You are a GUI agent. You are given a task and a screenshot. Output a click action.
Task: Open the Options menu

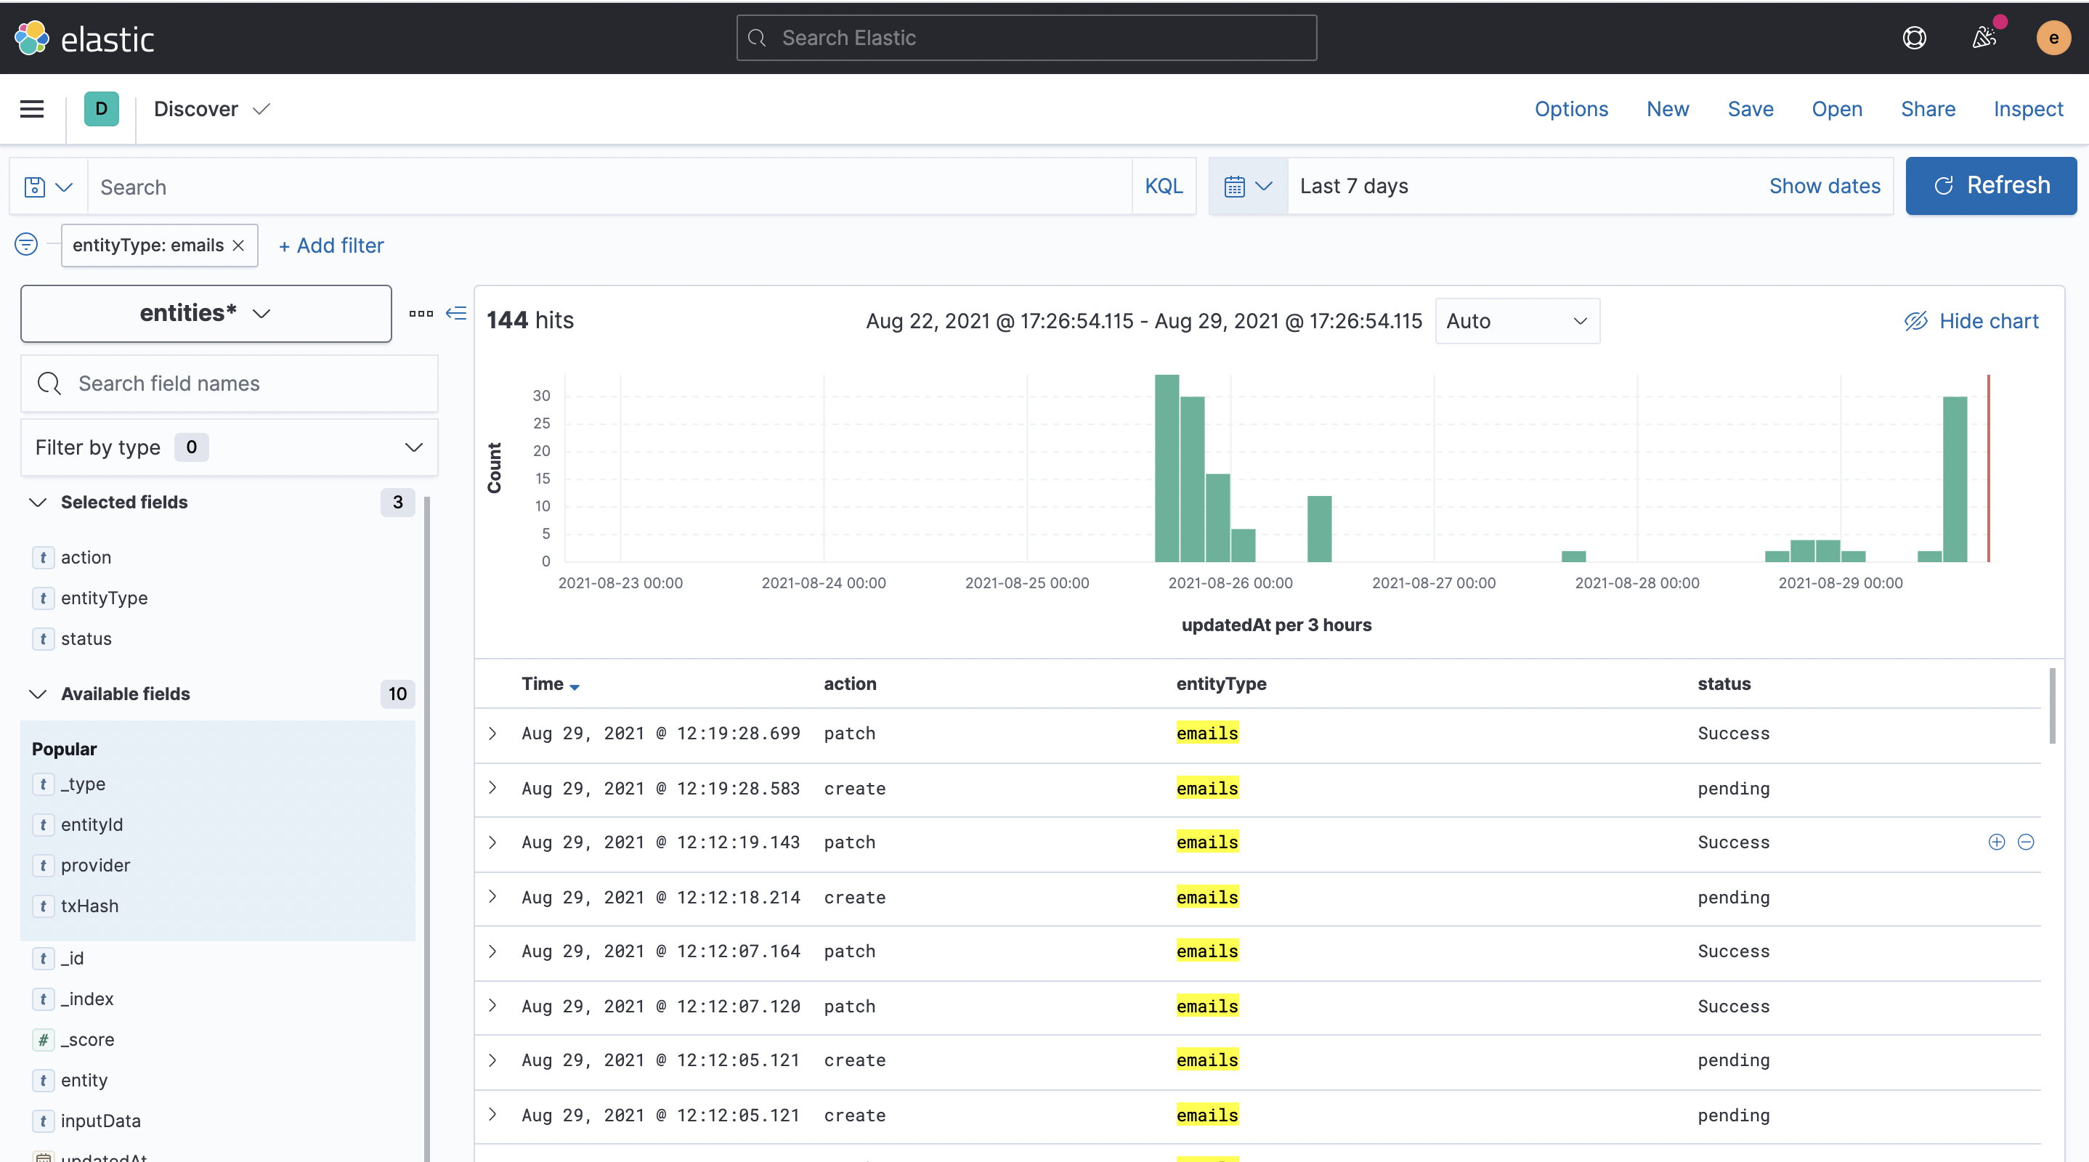[x=1571, y=110]
